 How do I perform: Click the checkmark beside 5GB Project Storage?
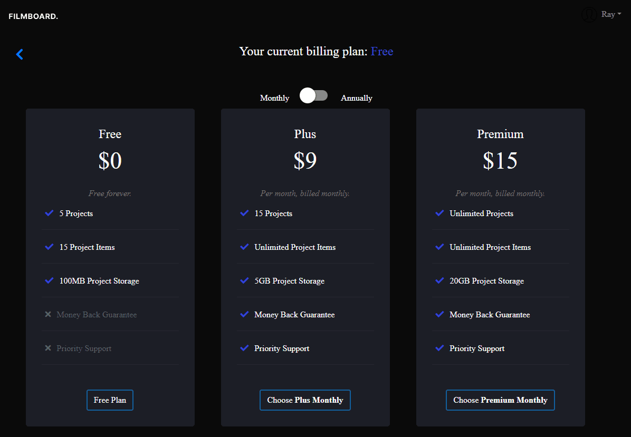pos(244,280)
